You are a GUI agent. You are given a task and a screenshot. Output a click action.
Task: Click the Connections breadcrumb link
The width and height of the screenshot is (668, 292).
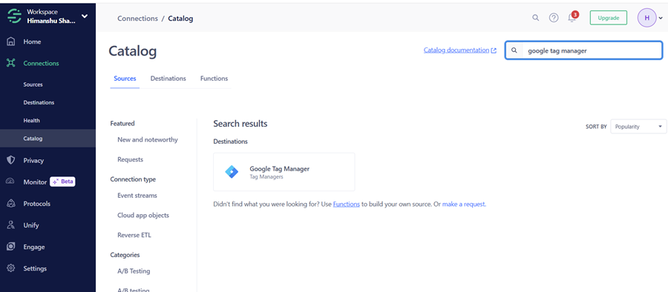tap(137, 19)
